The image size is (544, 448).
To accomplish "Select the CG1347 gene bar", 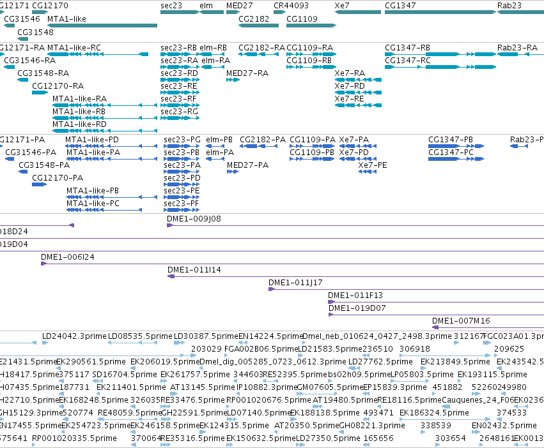I will [x=440, y=12].
